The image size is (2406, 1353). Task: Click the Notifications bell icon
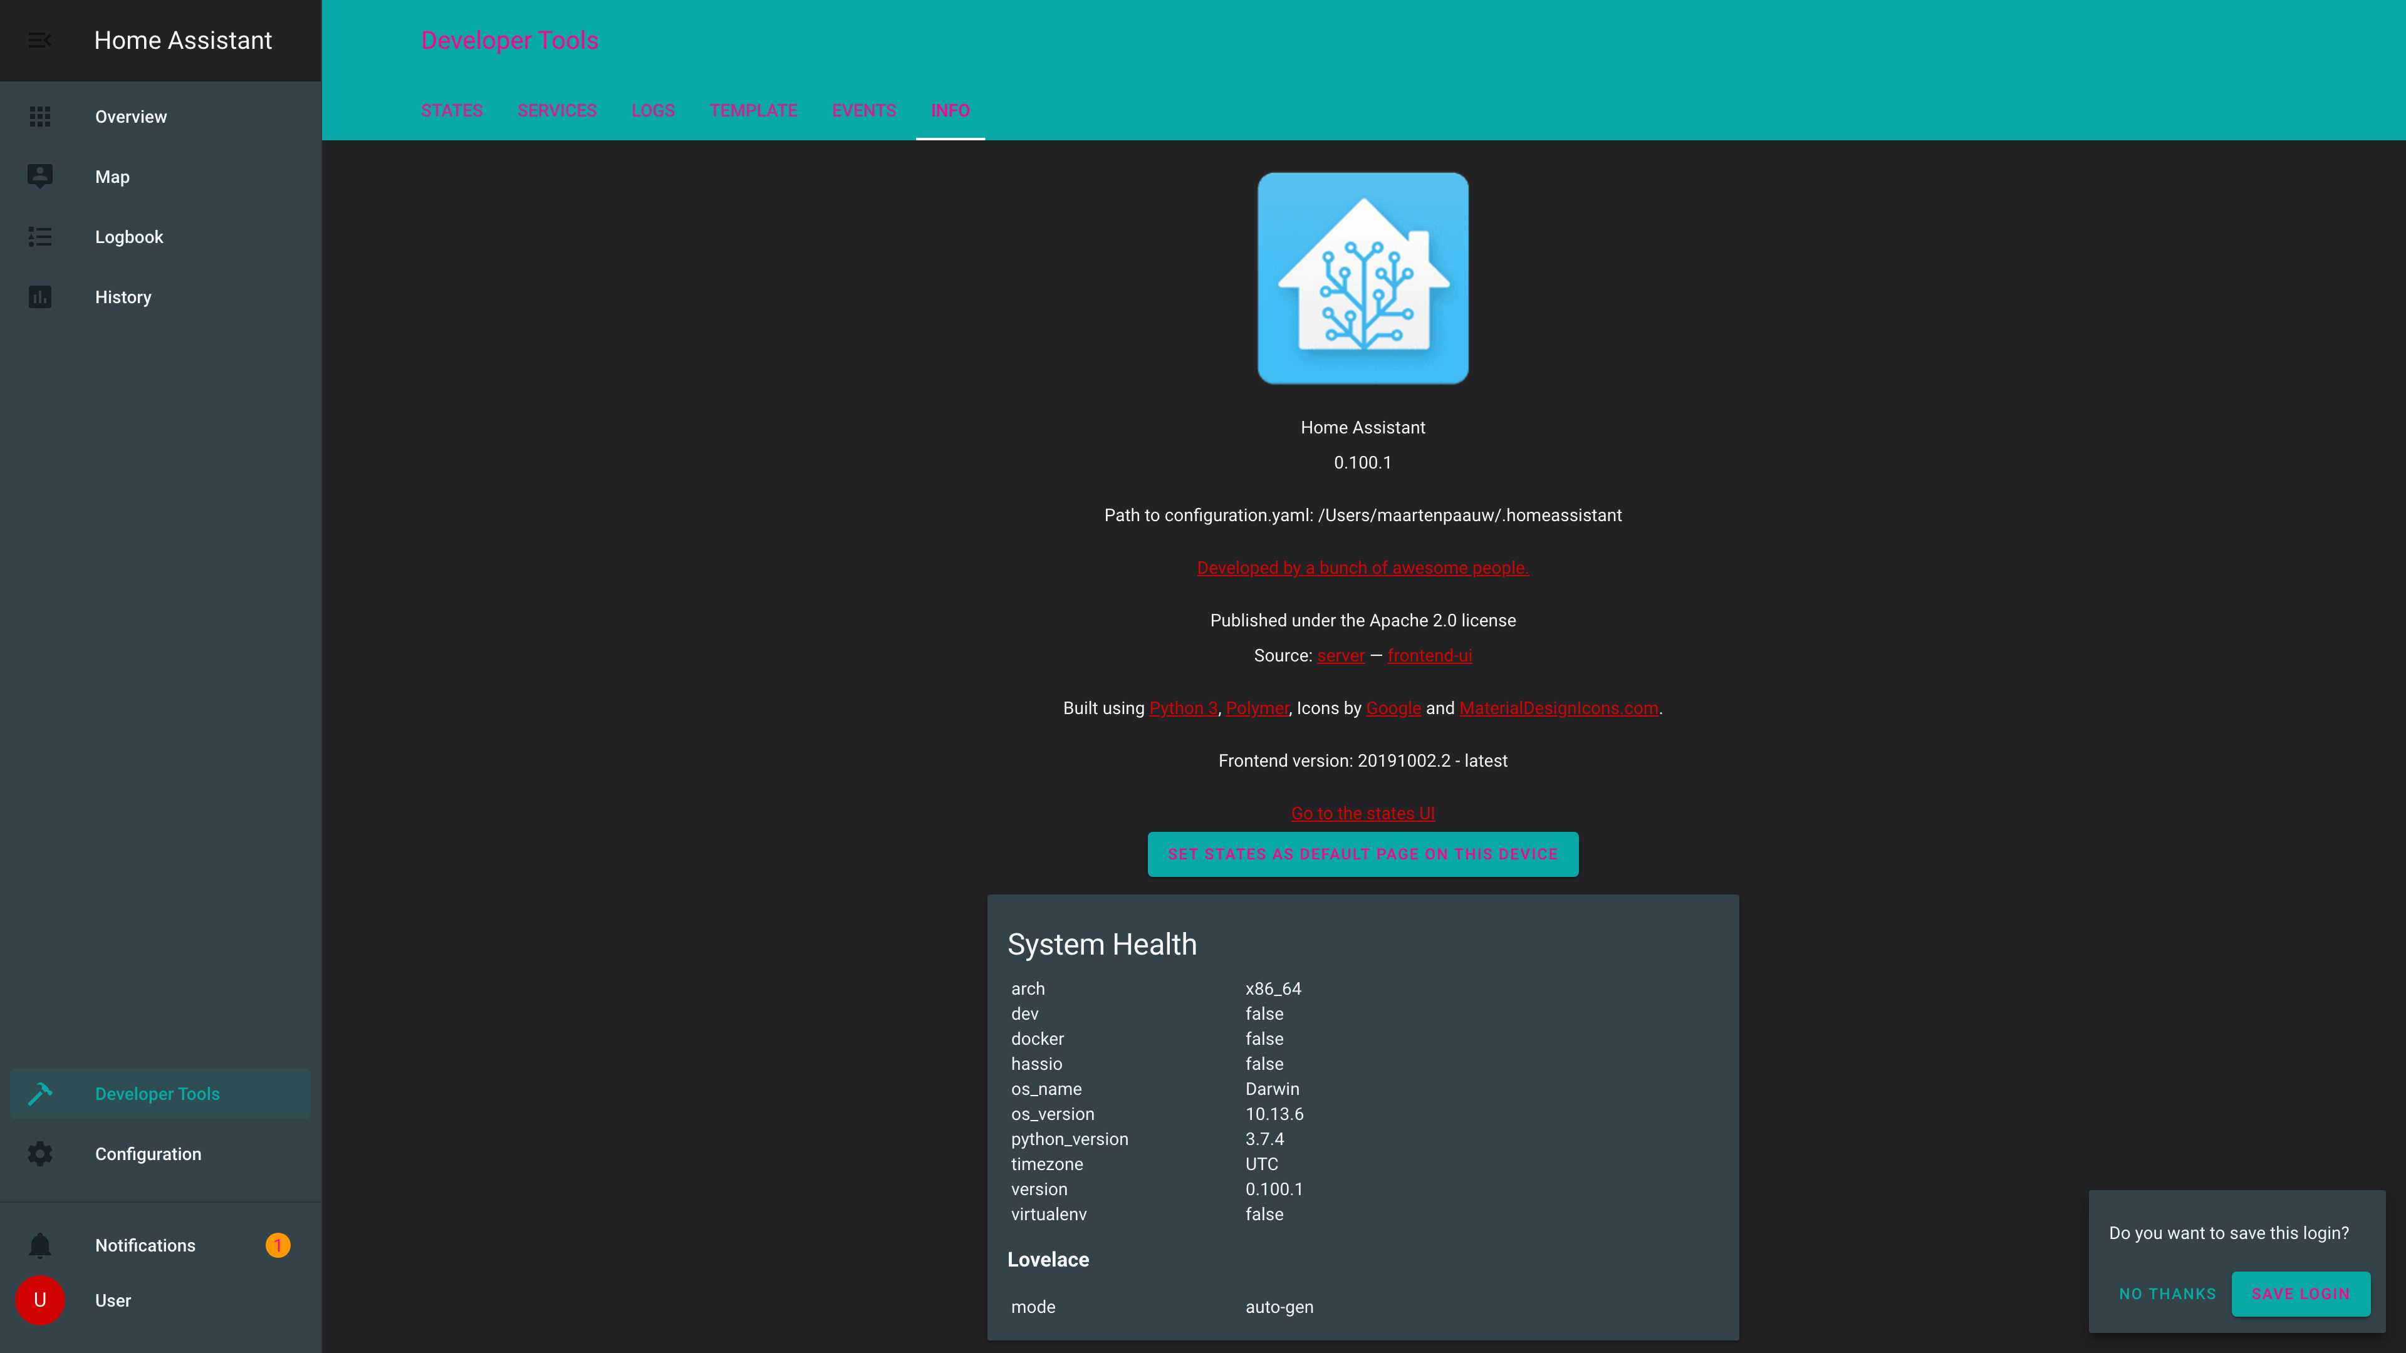39,1244
